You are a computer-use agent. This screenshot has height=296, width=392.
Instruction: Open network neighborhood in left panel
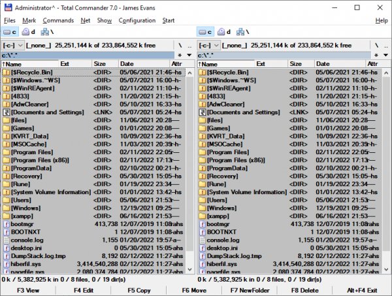(x=47, y=32)
